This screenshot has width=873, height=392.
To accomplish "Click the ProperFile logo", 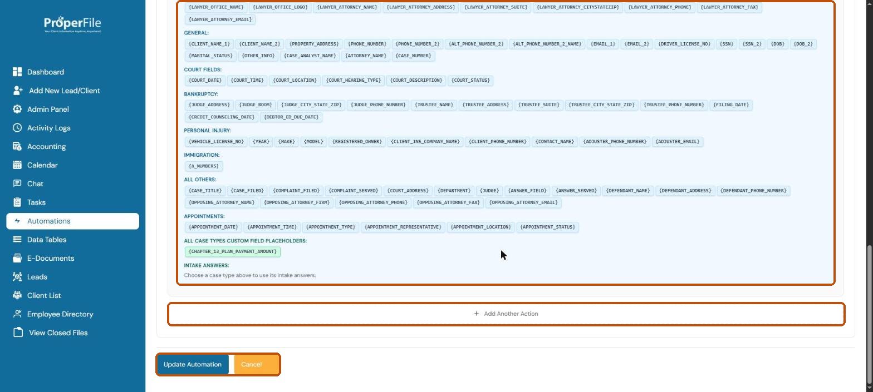I will [x=72, y=24].
